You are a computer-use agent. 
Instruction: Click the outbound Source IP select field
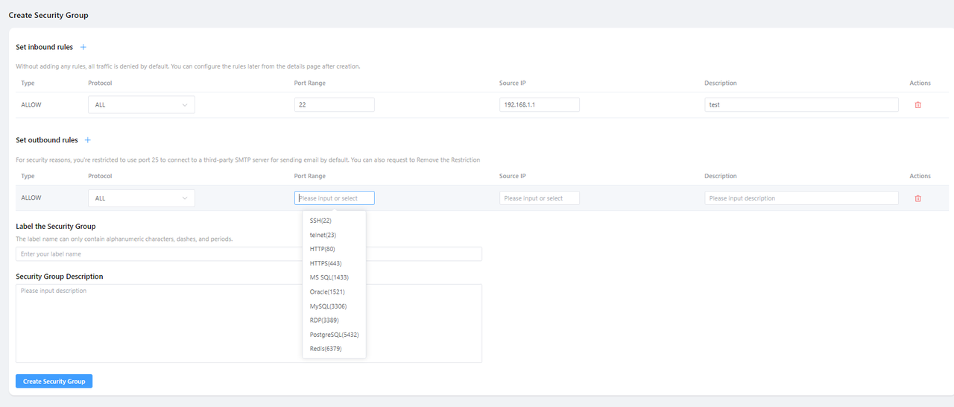[x=539, y=198]
